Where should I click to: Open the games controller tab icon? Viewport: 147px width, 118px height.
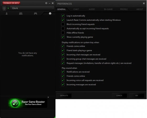coord(35,13)
